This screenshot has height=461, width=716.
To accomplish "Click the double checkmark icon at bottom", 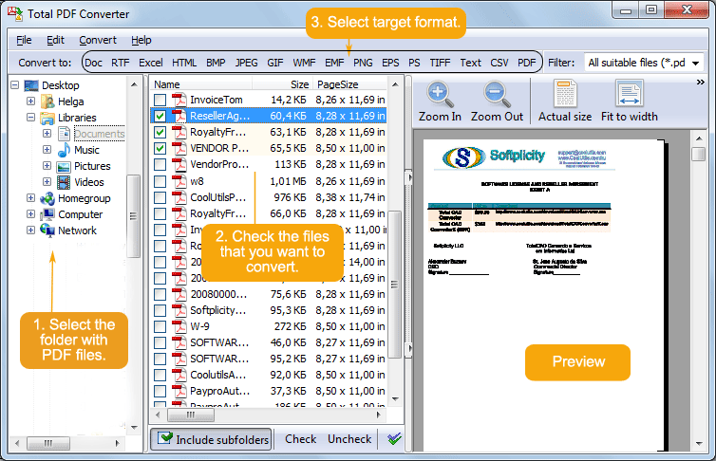I will 394,439.
